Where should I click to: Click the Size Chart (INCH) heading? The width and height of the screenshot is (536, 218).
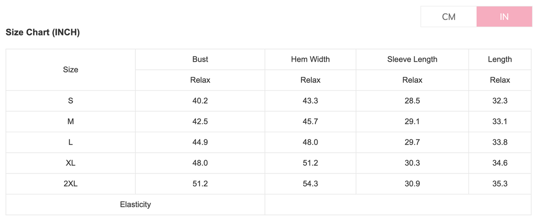pyautogui.click(x=43, y=33)
